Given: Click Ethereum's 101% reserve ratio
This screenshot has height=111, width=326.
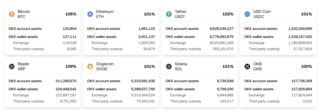Looking at the screenshot, I should [x=150, y=14].
